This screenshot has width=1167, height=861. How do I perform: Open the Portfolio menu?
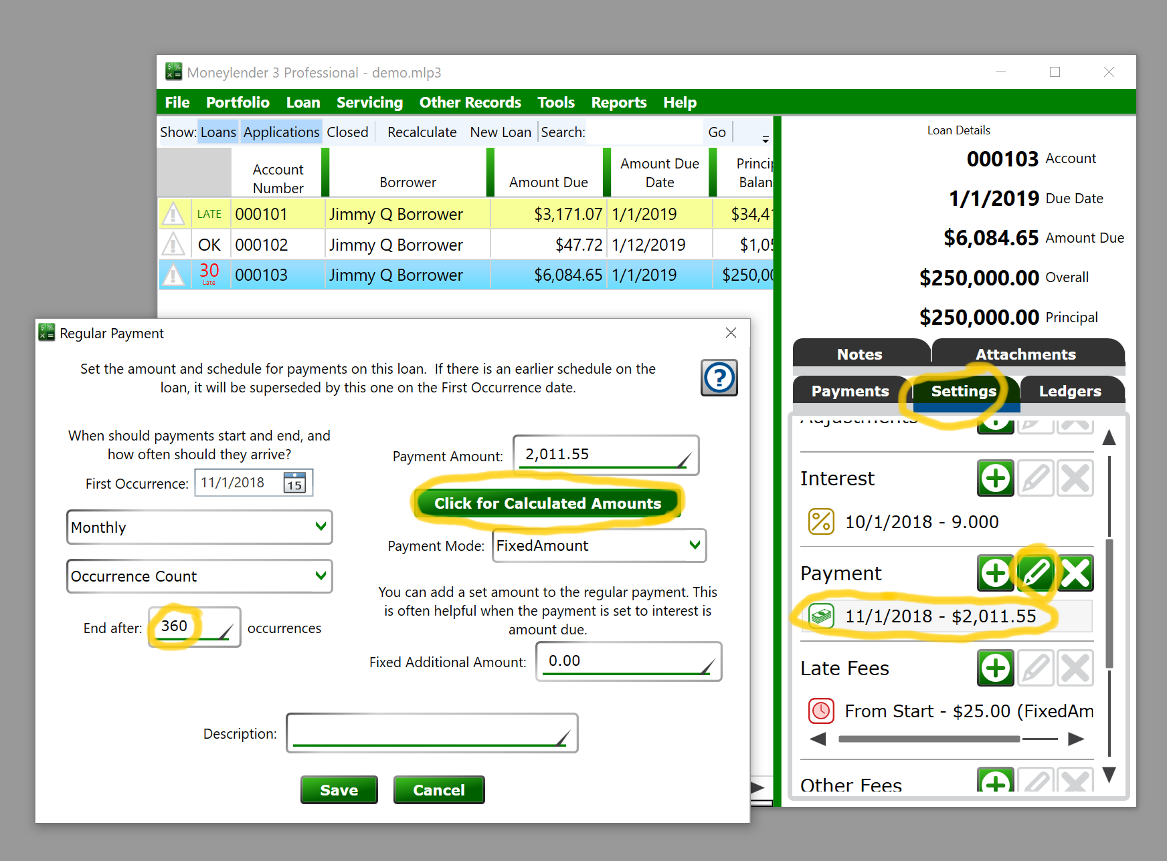238,102
